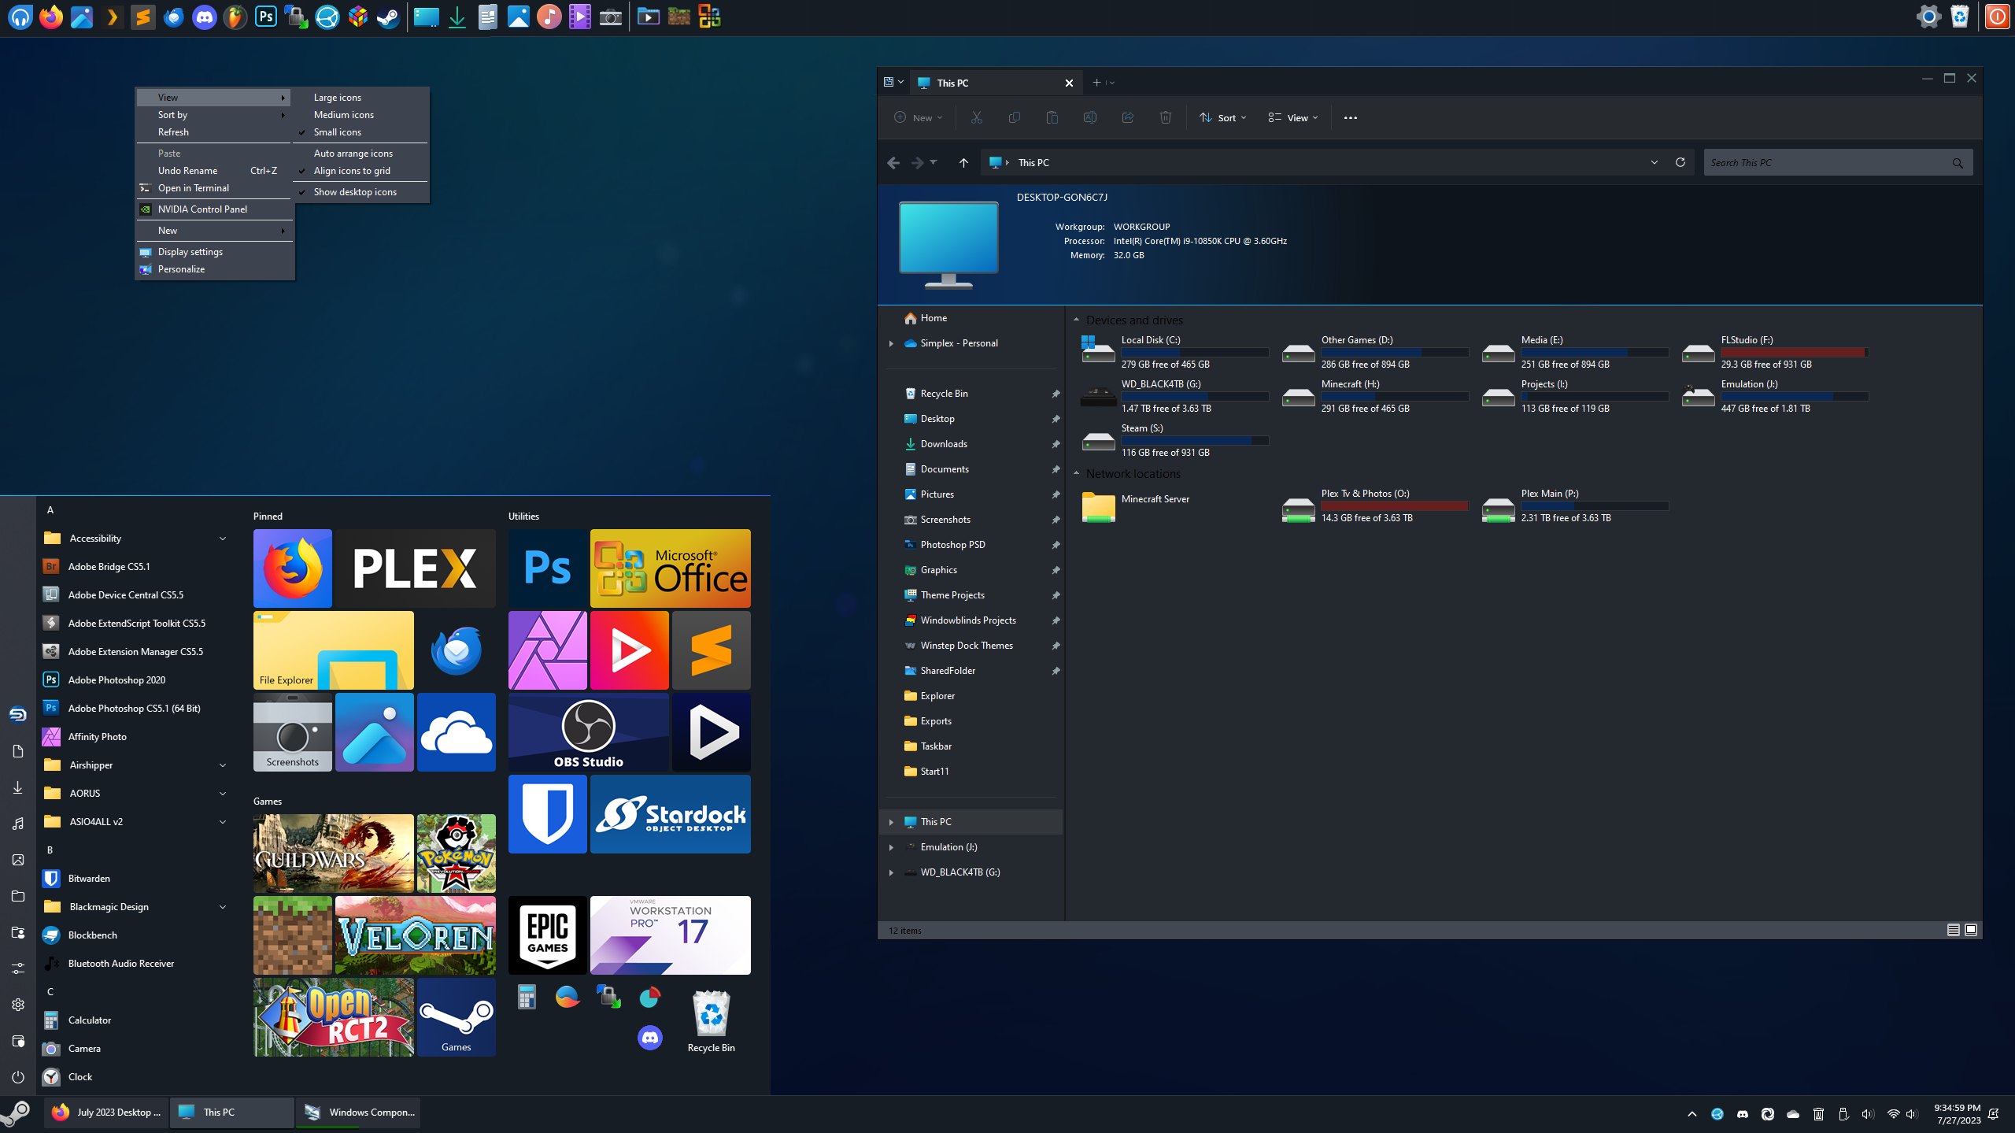
Task: Open NVIDIA Control Panel from the context menu
Action: coord(213,209)
